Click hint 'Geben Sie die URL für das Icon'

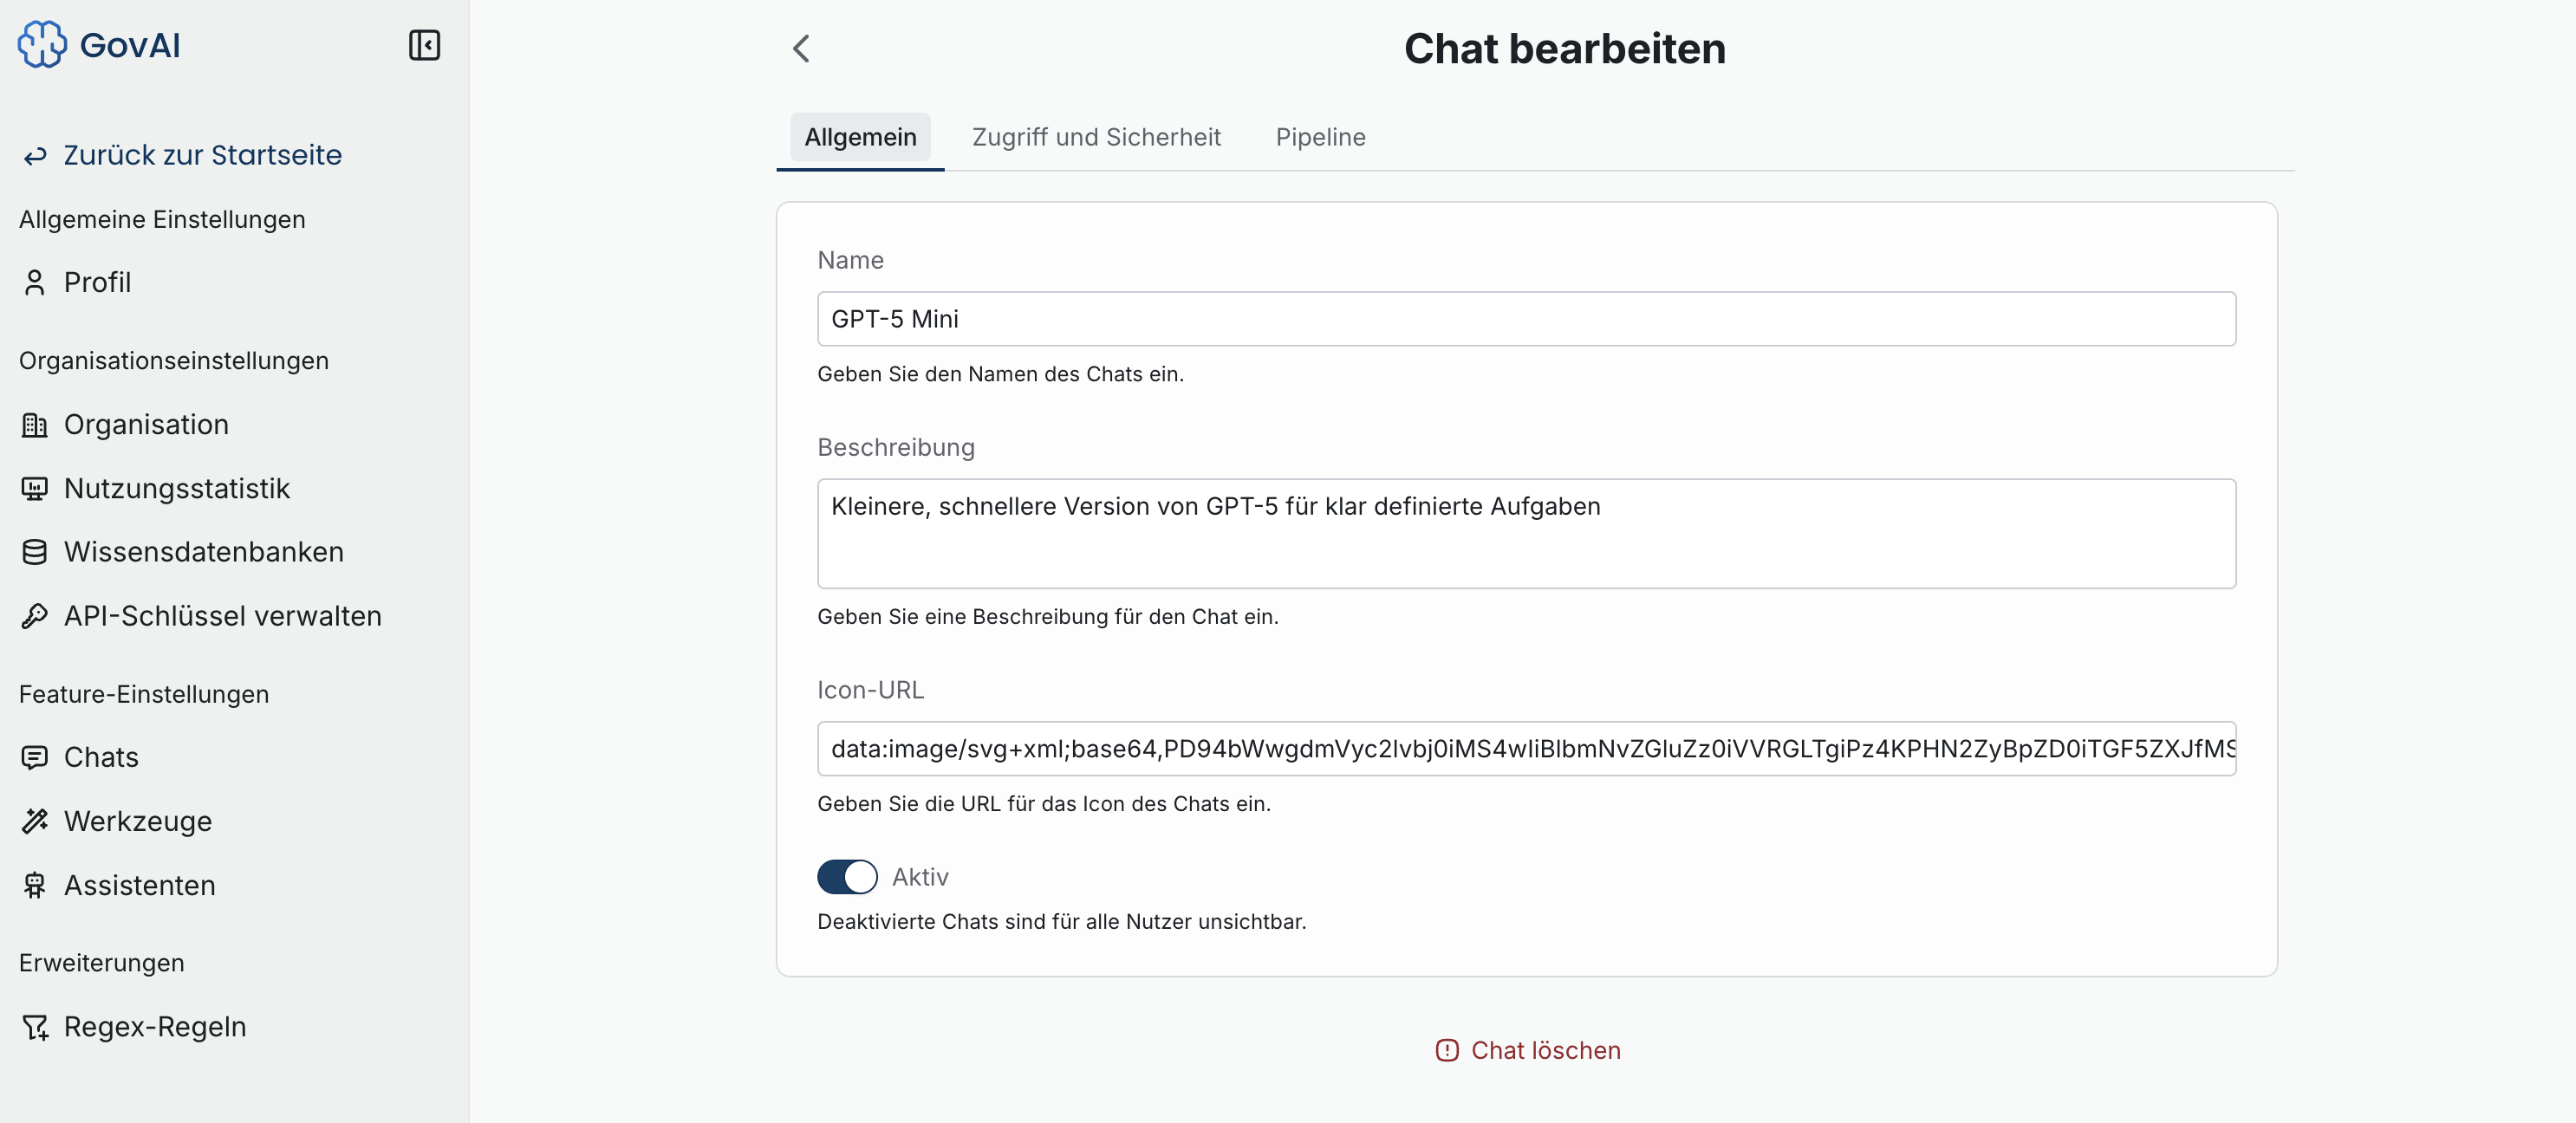pyautogui.click(x=1043, y=804)
